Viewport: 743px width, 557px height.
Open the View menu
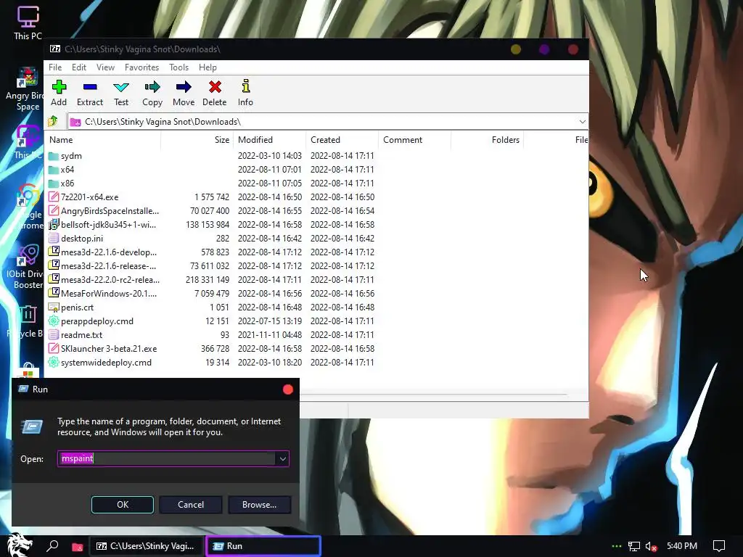coord(105,67)
